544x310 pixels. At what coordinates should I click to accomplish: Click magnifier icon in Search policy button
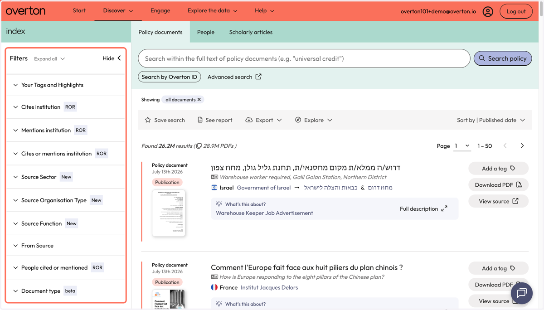482,58
